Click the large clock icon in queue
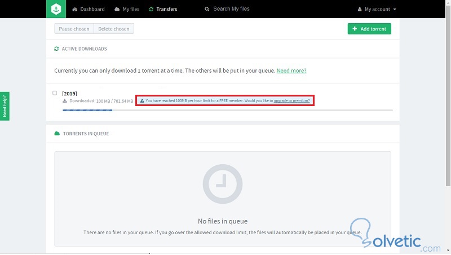Image resolution: width=451 pixels, height=255 pixels. [223, 184]
